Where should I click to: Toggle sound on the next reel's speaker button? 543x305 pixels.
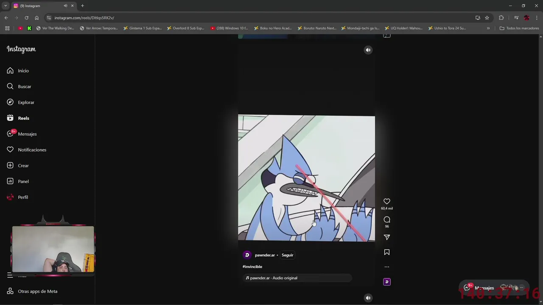tap(368, 298)
